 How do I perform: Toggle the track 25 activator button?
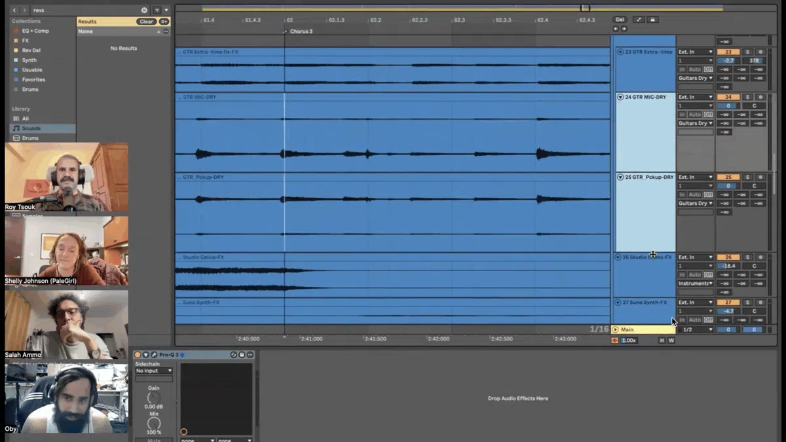(728, 177)
